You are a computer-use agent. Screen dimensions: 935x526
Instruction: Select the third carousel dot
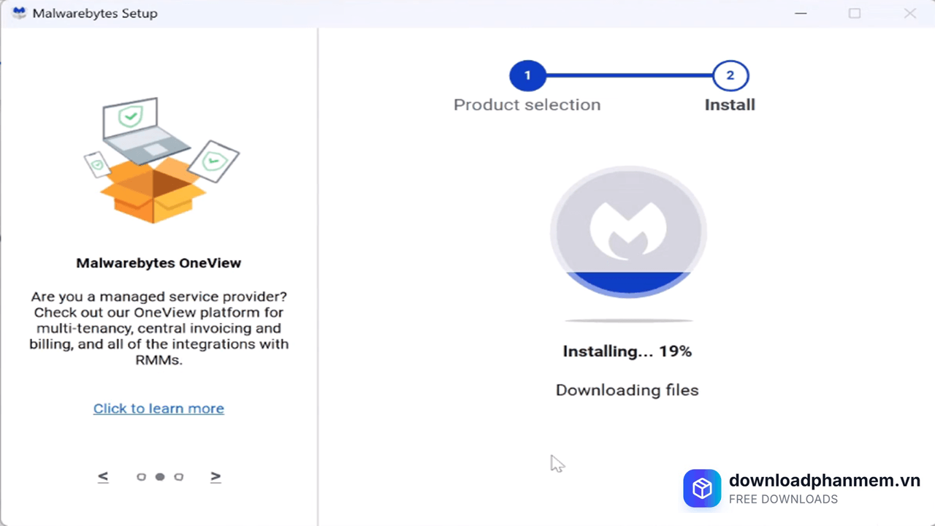point(179,476)
